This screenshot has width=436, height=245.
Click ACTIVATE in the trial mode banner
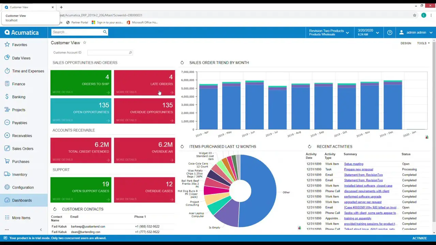point(419,238)
